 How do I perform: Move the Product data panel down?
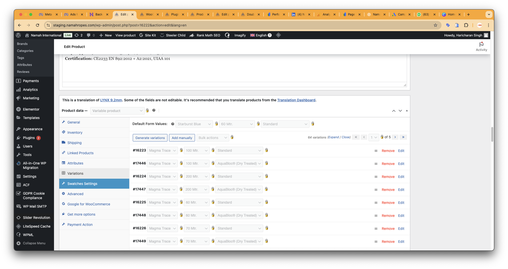click(400, 111)
